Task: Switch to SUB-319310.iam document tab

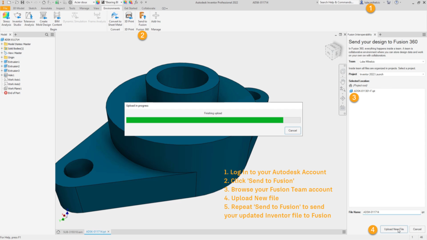Action: pos(73,232)
